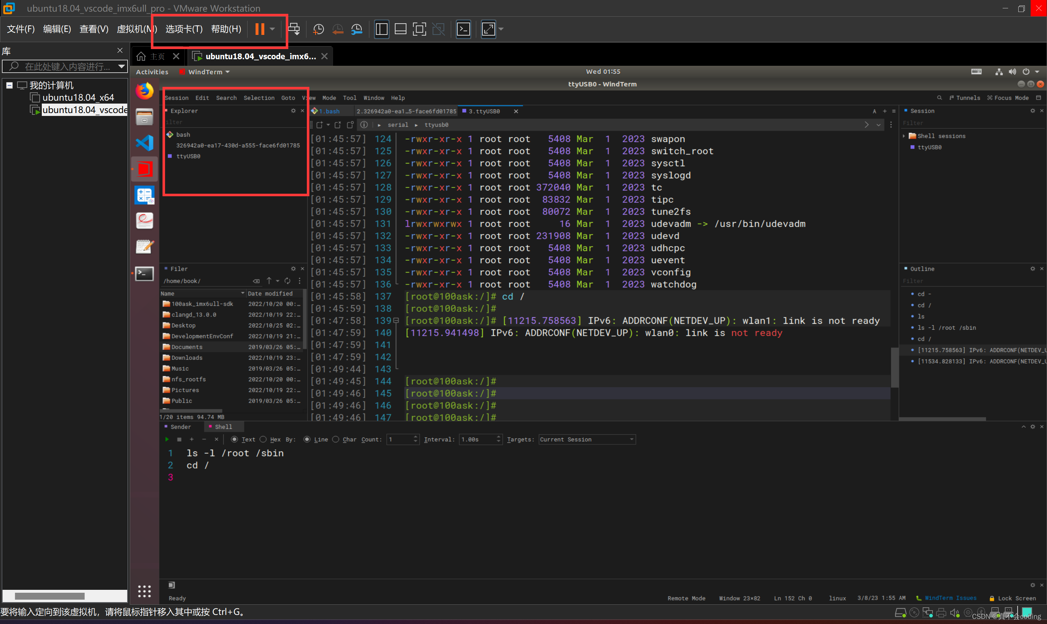Open Firefox from the Ubuntu dock
Image resolution: width=1047 pixels, height=624 pixels.
click(144, 91)
